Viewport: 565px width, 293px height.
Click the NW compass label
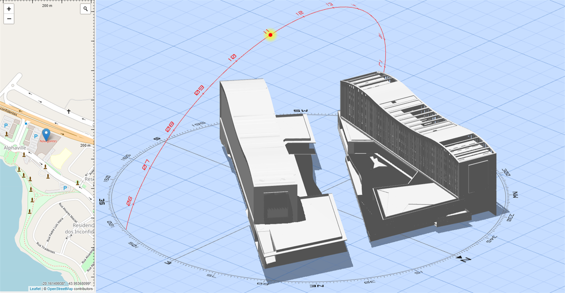(515, 194)
